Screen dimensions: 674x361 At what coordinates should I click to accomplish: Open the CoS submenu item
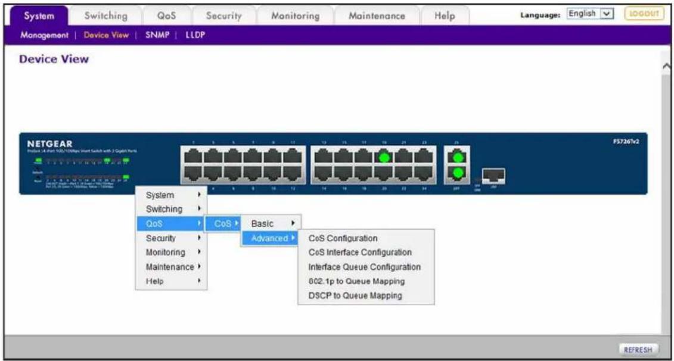(222, 223)
